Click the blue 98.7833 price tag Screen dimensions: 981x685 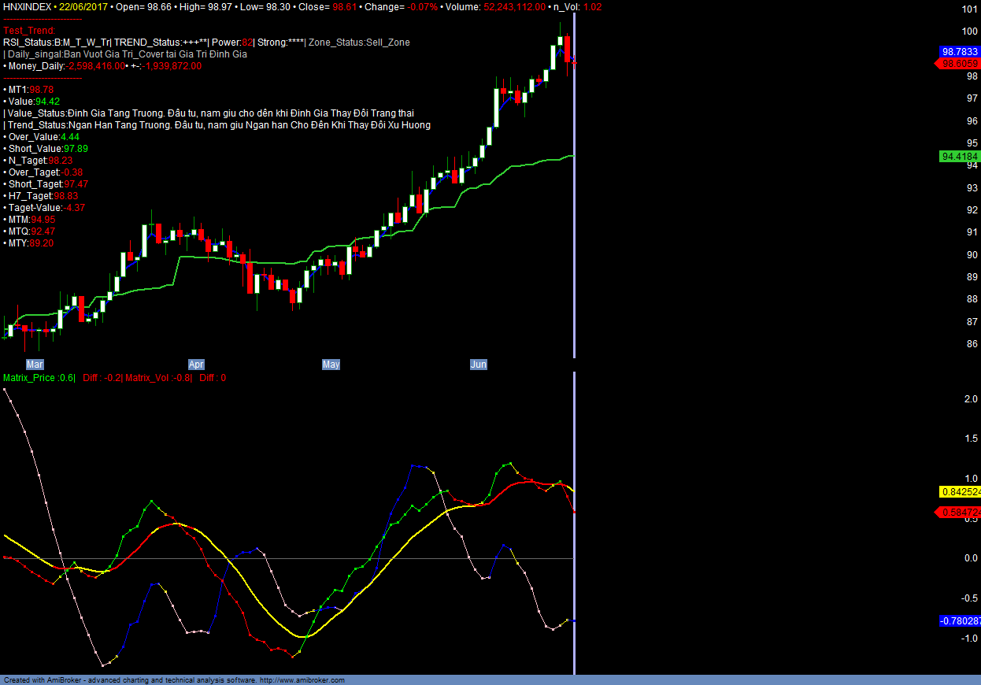tap(959, 51)
